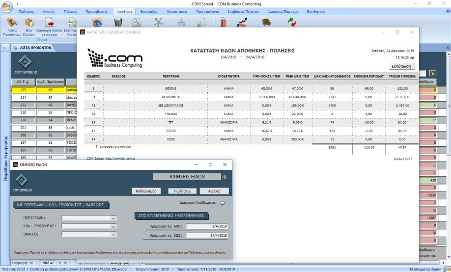The width and height of the screenshot is (451, 272).
Task: Click help question icon in ΚΙΝΗΣΕΙΣ ΕΙΔΩΝ
Action: [x=225, y=177]
